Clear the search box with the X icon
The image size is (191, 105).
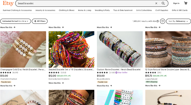(x=156, y=3)
